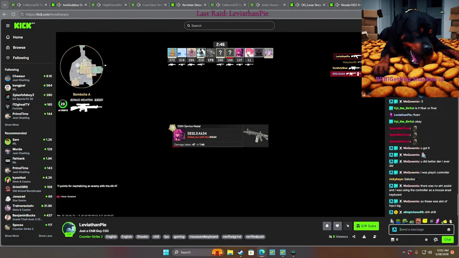Screen dimensions: 459x258
Task: Click the browser back arrow
Action: tap(5, 14)
